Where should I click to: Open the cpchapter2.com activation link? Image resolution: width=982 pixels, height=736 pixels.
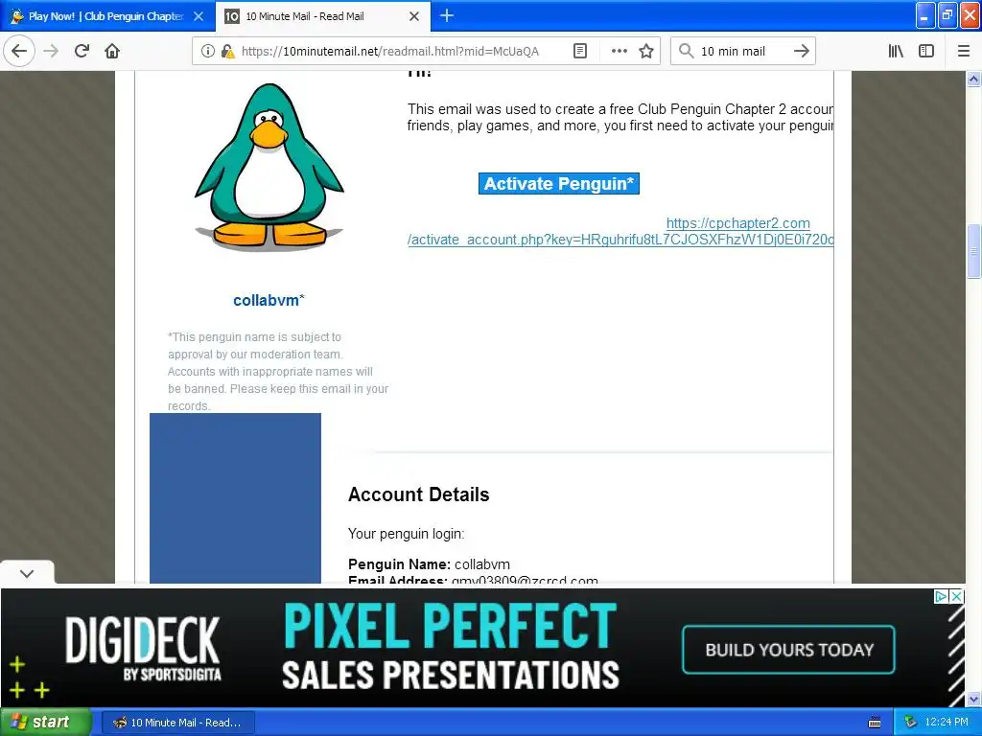click(620, 232)
